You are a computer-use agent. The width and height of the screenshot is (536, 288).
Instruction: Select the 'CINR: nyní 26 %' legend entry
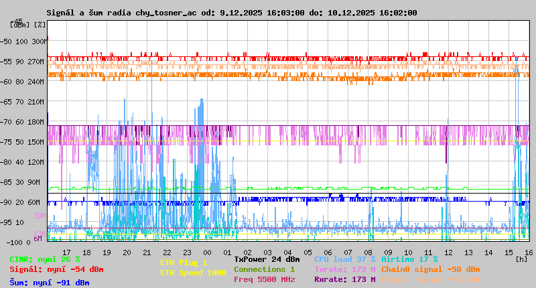45,259
